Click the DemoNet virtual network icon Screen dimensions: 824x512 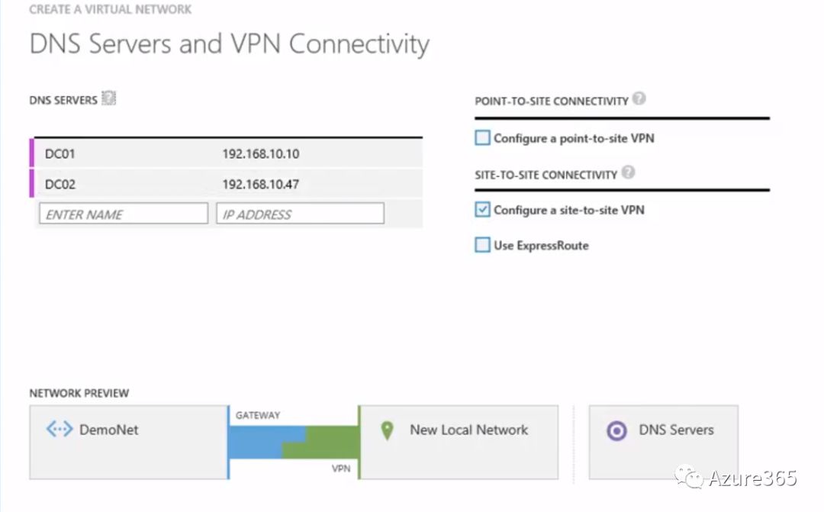tap(60, 430)
